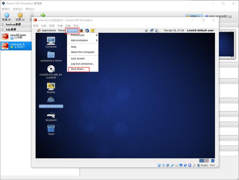The width and height of the screenshot is (239, 180).
Task: Click the New (新建) VM toolbar icon
Action: 7,15
